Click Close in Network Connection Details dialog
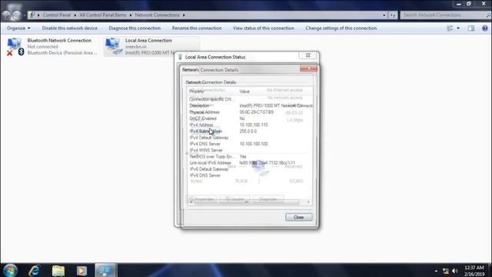492x277 pixels. click(299, 217)
